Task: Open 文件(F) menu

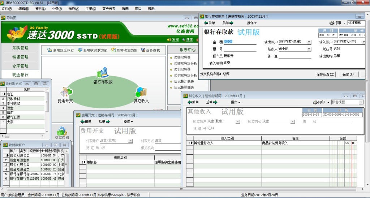Action: tap(7, 9)
